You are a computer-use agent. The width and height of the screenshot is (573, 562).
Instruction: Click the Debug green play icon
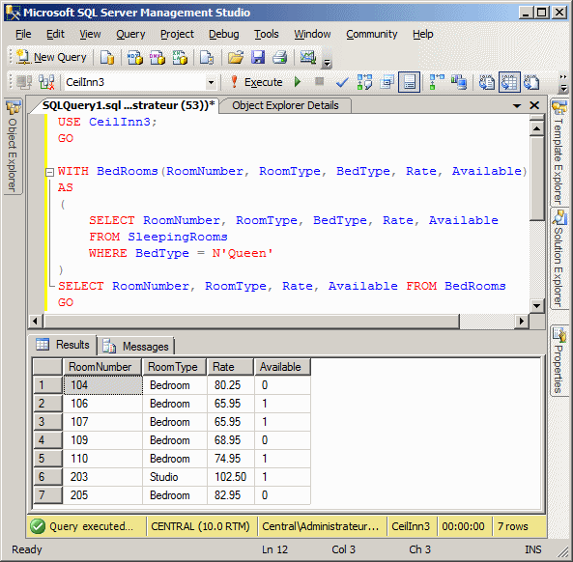click(298, 82)
